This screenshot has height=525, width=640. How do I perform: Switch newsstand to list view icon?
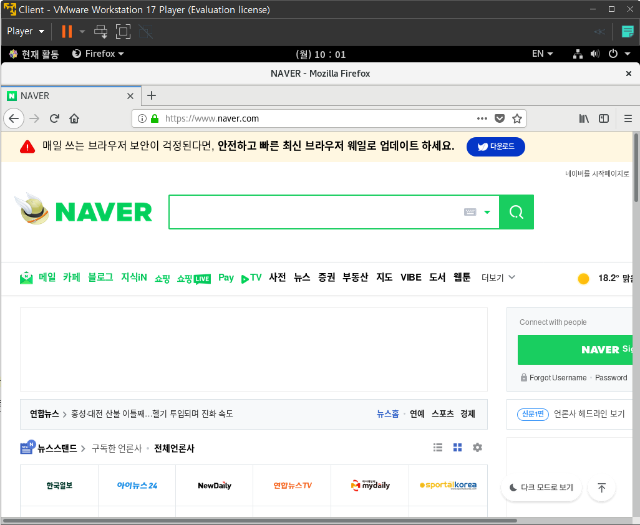[438, 448]
